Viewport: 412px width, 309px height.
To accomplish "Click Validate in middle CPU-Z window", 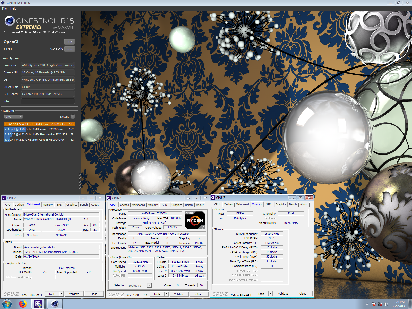I will tap(179, 294).
